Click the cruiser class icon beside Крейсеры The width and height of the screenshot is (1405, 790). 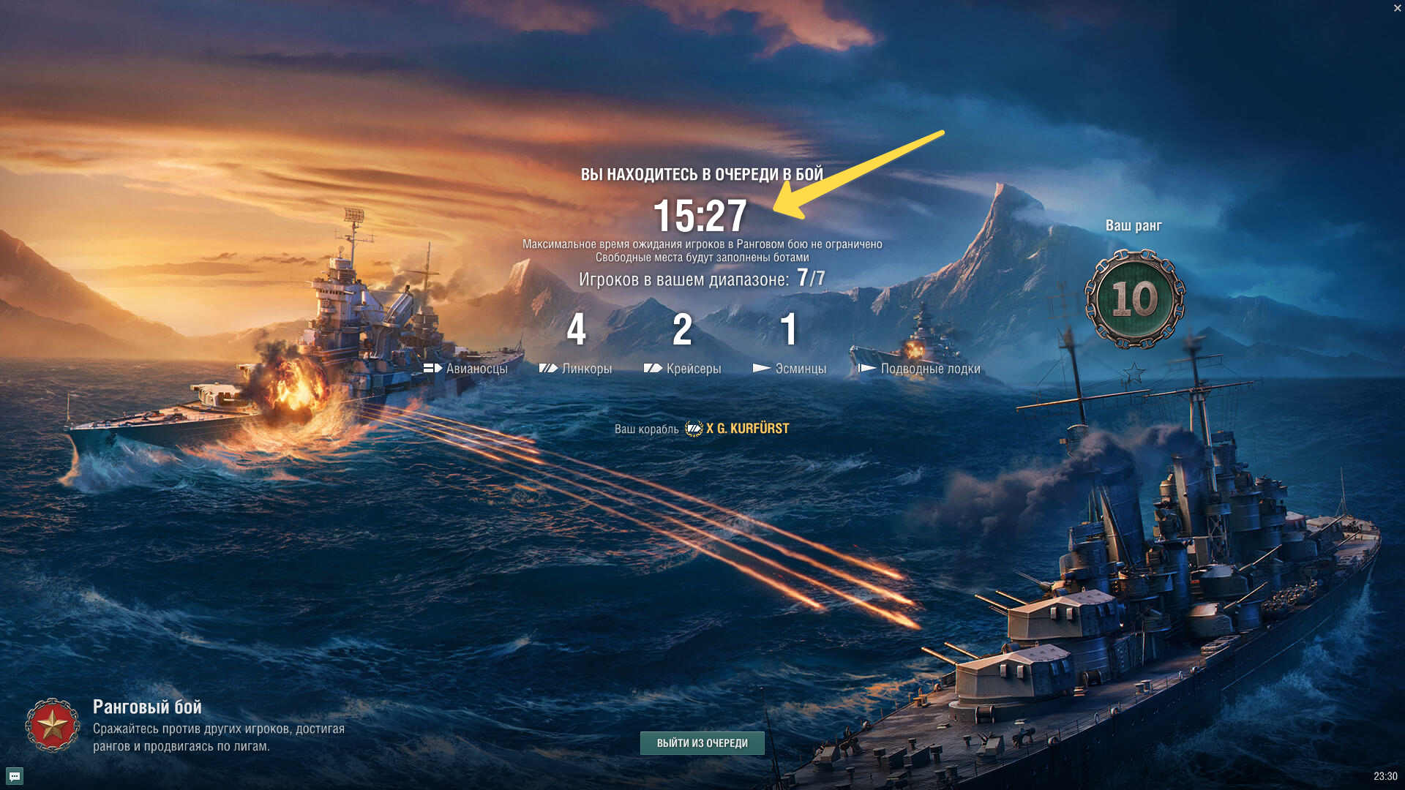point(653,369)
